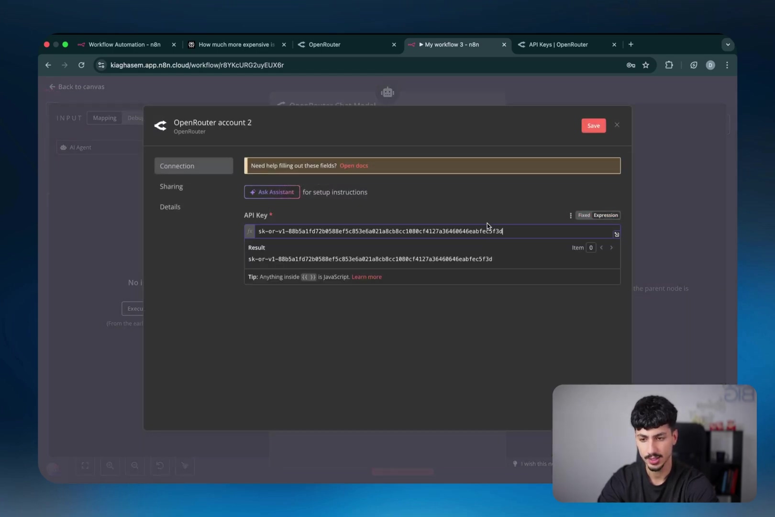This screenshot has width=775, height=517.
Task: Click the browser address bar URL
Action: (197, 65)
